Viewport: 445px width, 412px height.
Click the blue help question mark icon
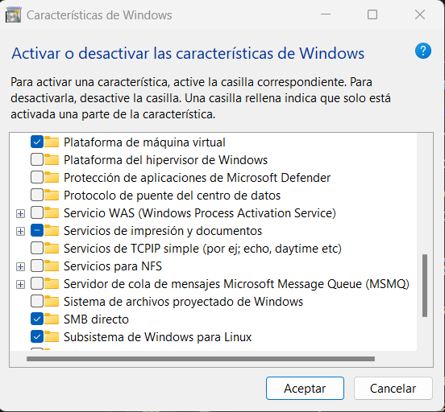(423, 51)
